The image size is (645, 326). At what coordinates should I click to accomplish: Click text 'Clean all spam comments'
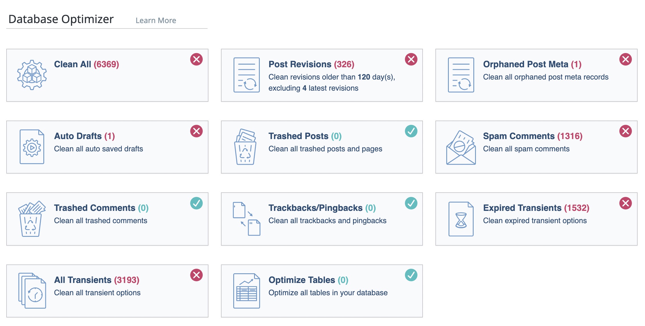click(x=526, y=149)
